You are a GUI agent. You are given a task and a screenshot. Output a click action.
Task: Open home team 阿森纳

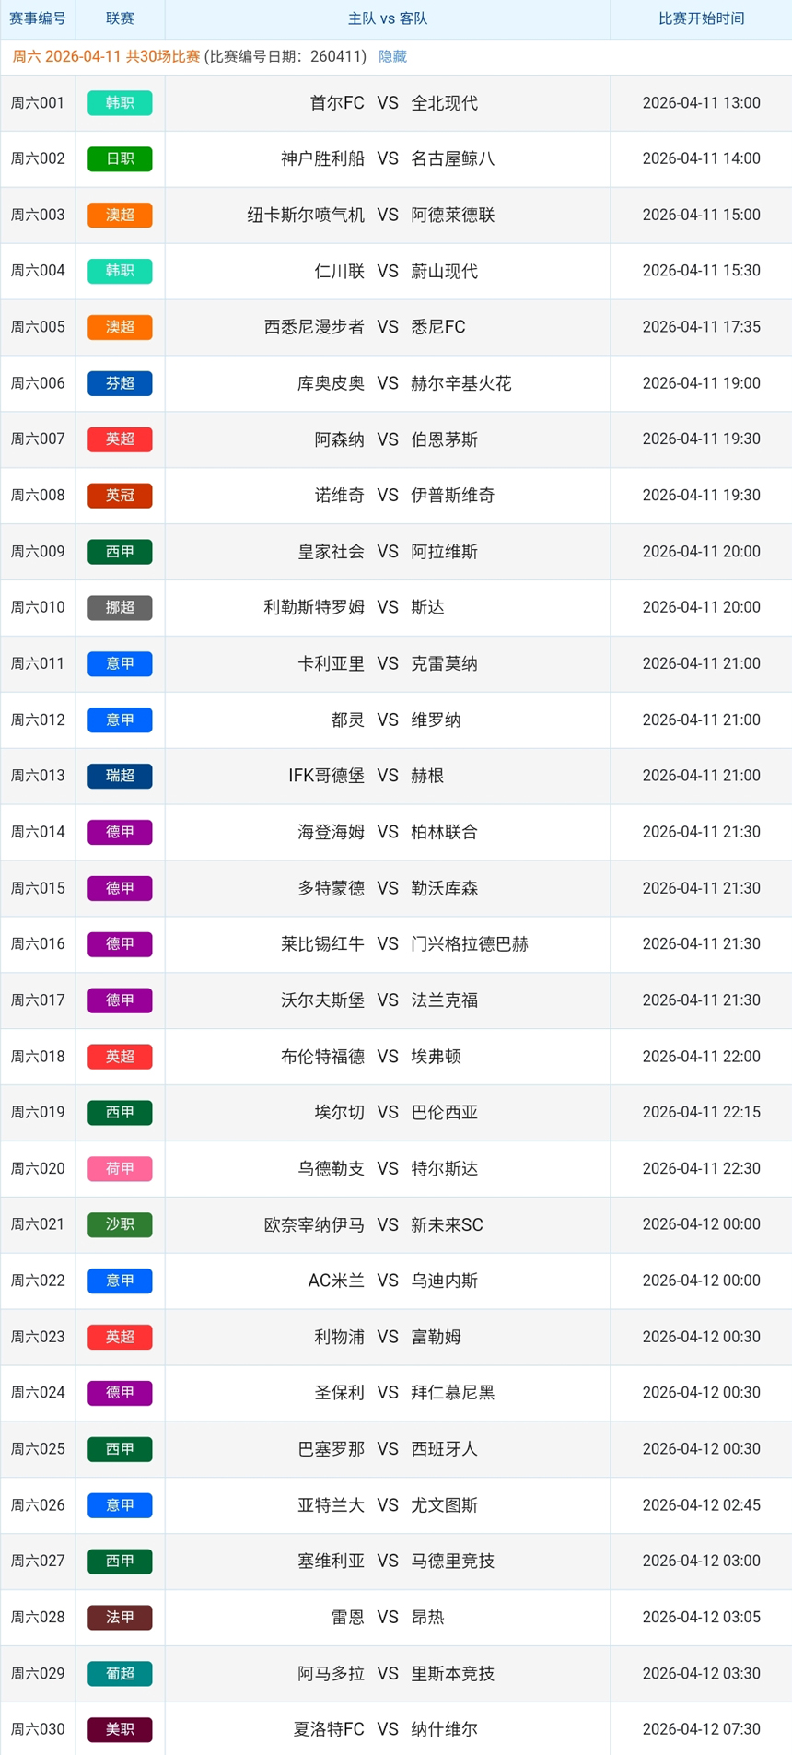339,439
